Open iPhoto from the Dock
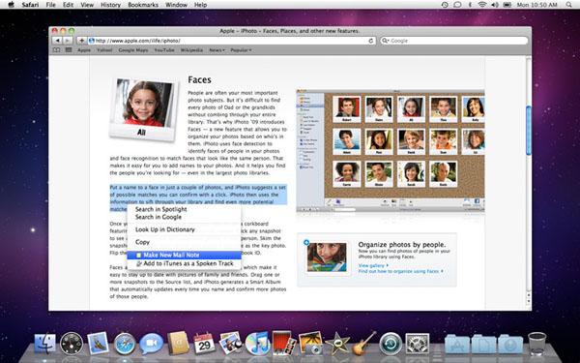Viewport: 580px width, 363px height. tap(310, 343)
